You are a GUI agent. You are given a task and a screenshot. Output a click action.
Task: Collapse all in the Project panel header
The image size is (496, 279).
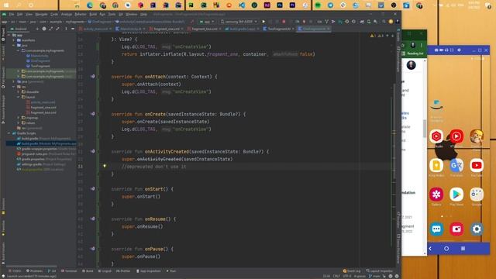tap(57, 29)
